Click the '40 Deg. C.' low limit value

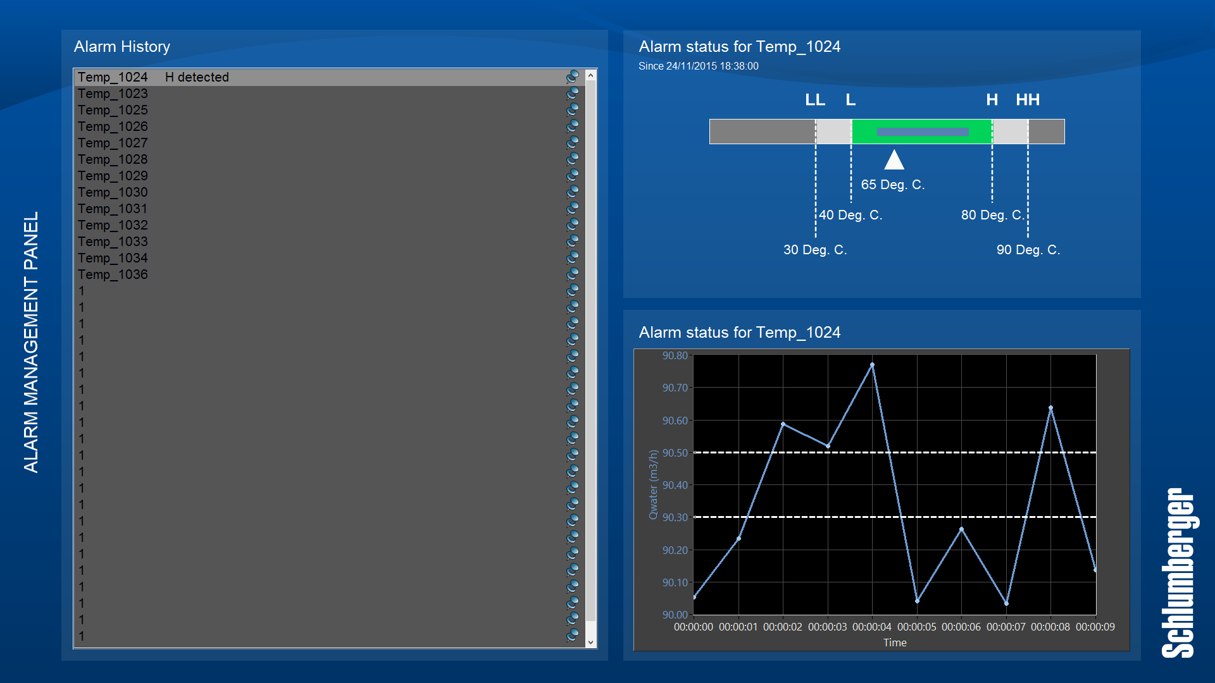pyautogui.click(x=850, y=215)
